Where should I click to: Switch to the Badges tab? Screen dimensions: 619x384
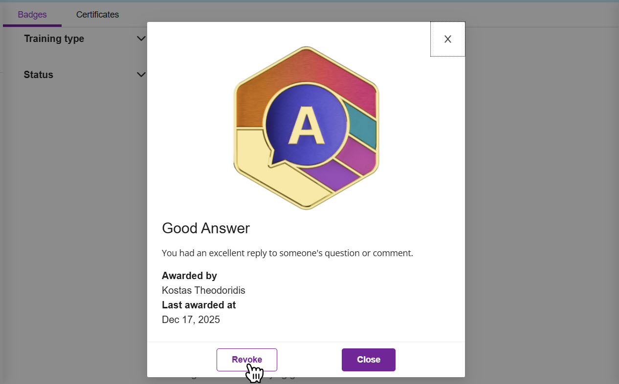(x=32, y=15)
